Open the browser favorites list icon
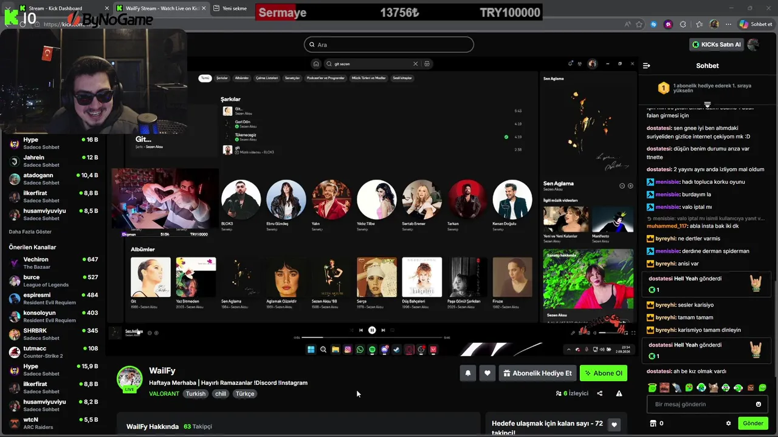 (x=699, y=24)
